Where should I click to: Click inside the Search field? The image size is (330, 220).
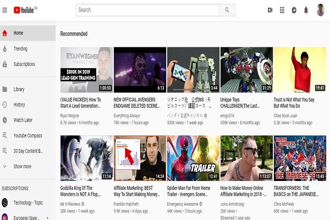147,10
